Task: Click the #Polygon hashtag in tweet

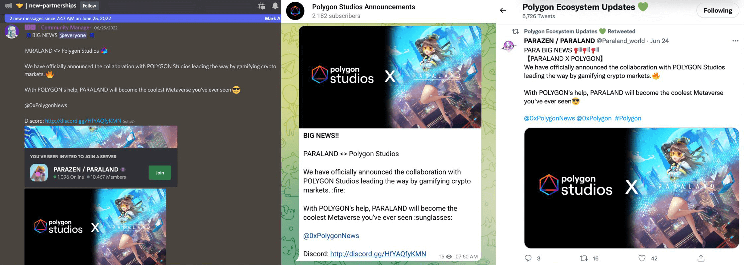Action: coord(628,118)
